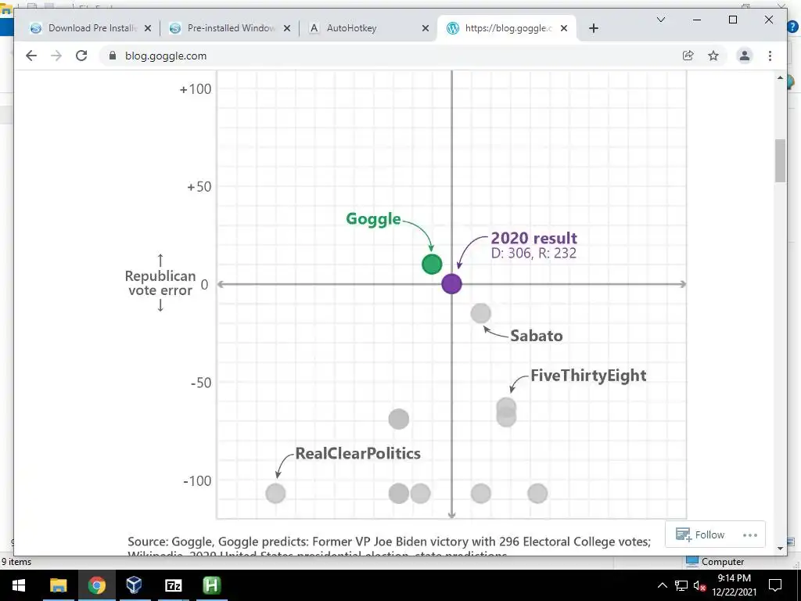
Task: Expand the tab search chevron
Action: (x=660, y=20)
